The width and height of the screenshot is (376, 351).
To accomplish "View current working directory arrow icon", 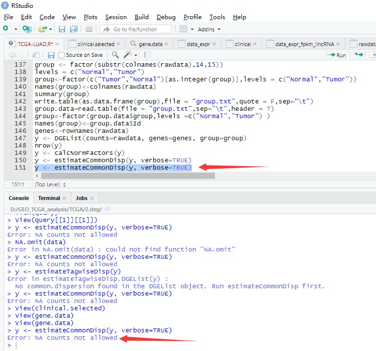I will tap(107, 209).
